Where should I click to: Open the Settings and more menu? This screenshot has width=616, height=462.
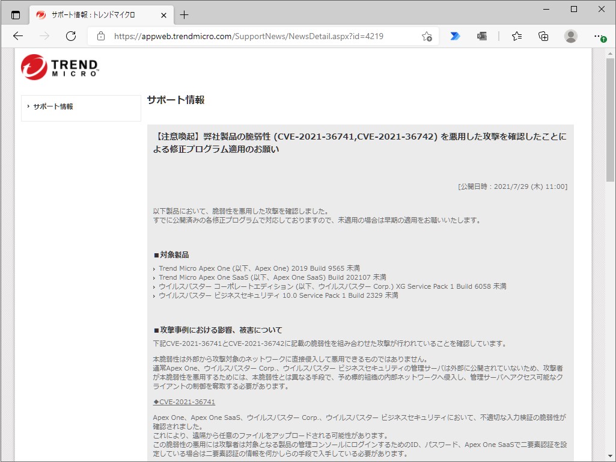tap(599, 36)
